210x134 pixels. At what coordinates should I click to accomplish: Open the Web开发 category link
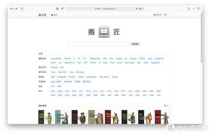68,81
